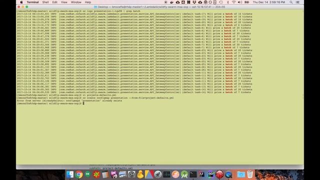Click the 'oc logs presentation' grep batch command line
The image size is (320, 180).
click(78, 11)
